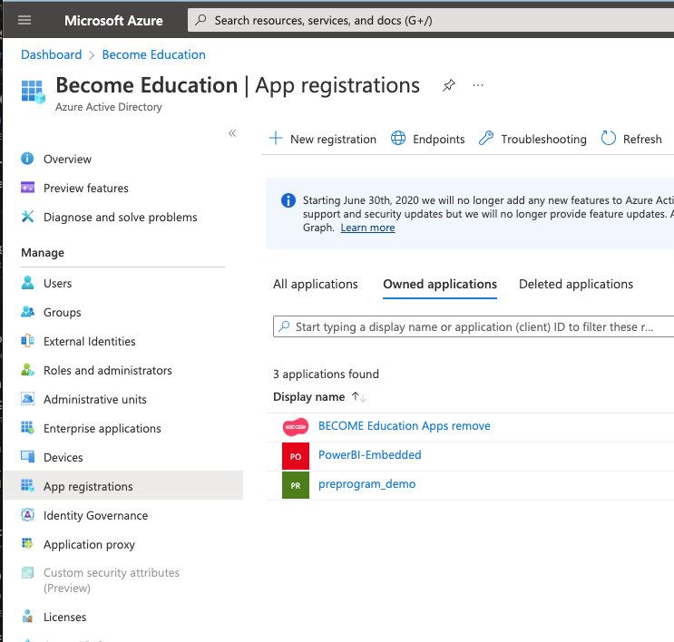674x642 pixels.
Task: Click Roles and administrators icon
Action: [x=27, y=370]
